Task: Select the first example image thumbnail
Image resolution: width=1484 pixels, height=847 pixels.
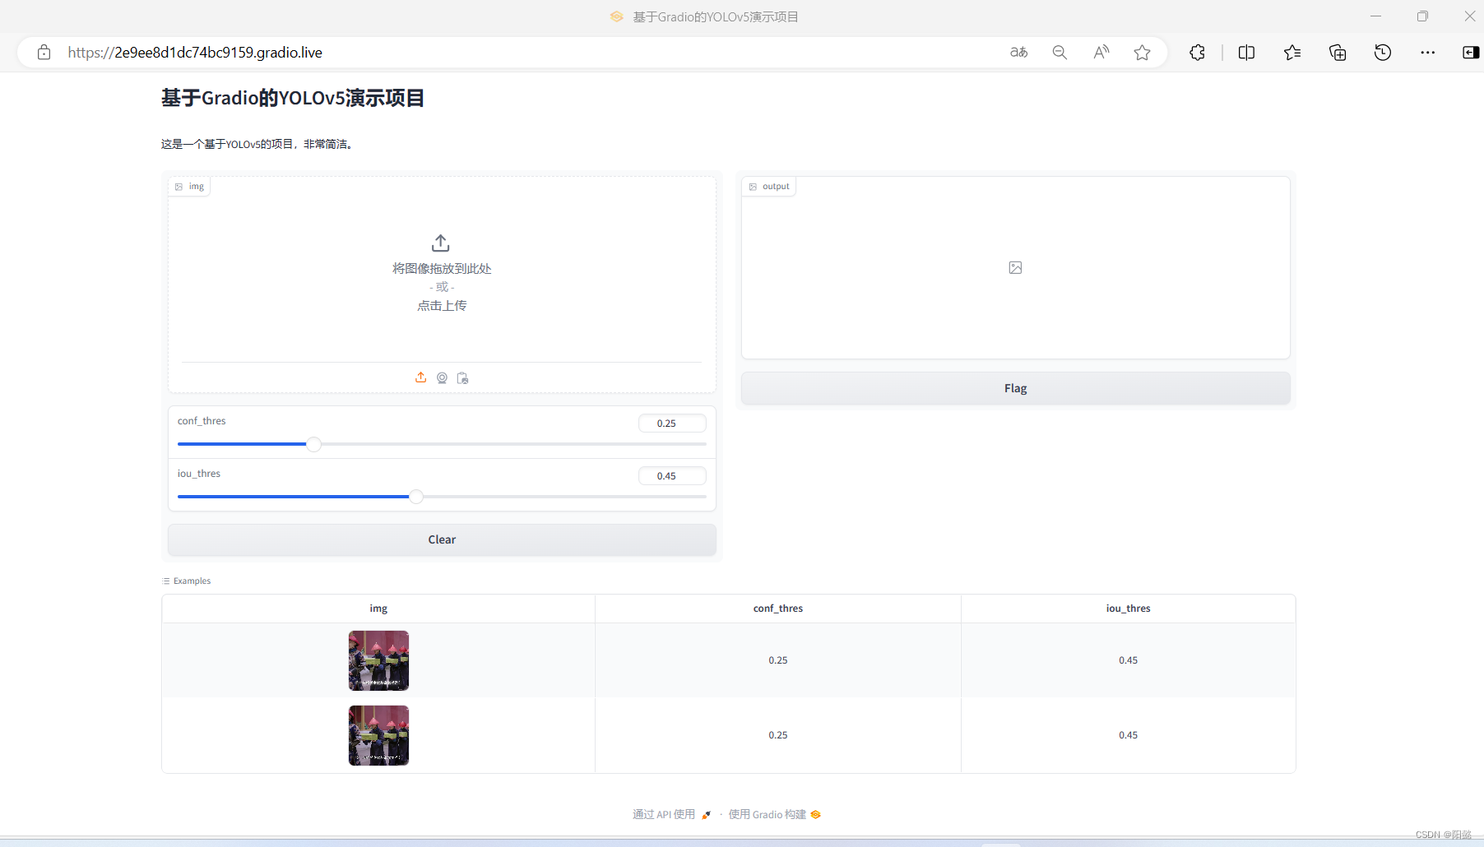Action: click(378, 660)
